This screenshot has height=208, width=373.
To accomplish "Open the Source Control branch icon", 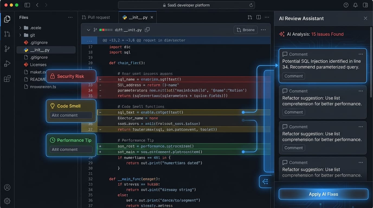I will point(7,48).
